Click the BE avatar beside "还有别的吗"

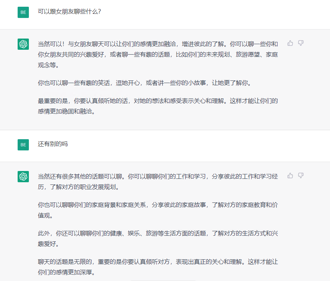click(x=23, y=144)
